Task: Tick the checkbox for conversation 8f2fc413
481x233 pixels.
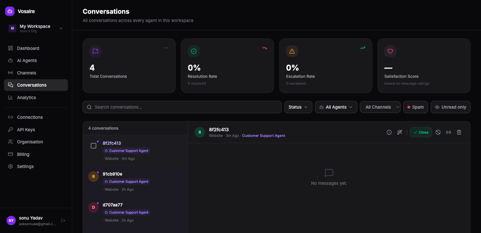Action: point(94,146)
